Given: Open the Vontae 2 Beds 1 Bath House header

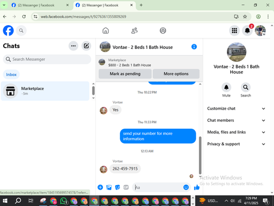Looking at the screenshot, I should coord(142,47).
